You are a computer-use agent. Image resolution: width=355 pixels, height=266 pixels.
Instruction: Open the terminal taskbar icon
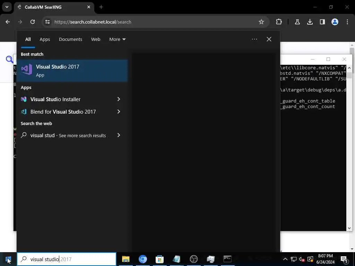(227, 259)
